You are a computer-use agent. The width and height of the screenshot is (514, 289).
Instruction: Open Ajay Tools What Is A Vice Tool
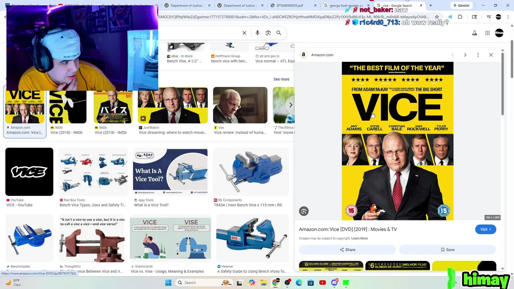(x=170, y=173)
